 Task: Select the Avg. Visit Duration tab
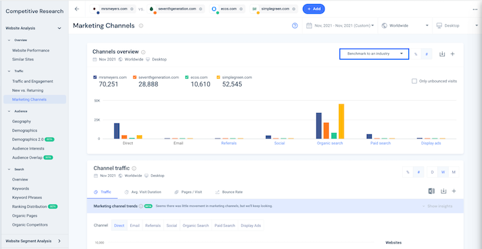tap(143, 192)
